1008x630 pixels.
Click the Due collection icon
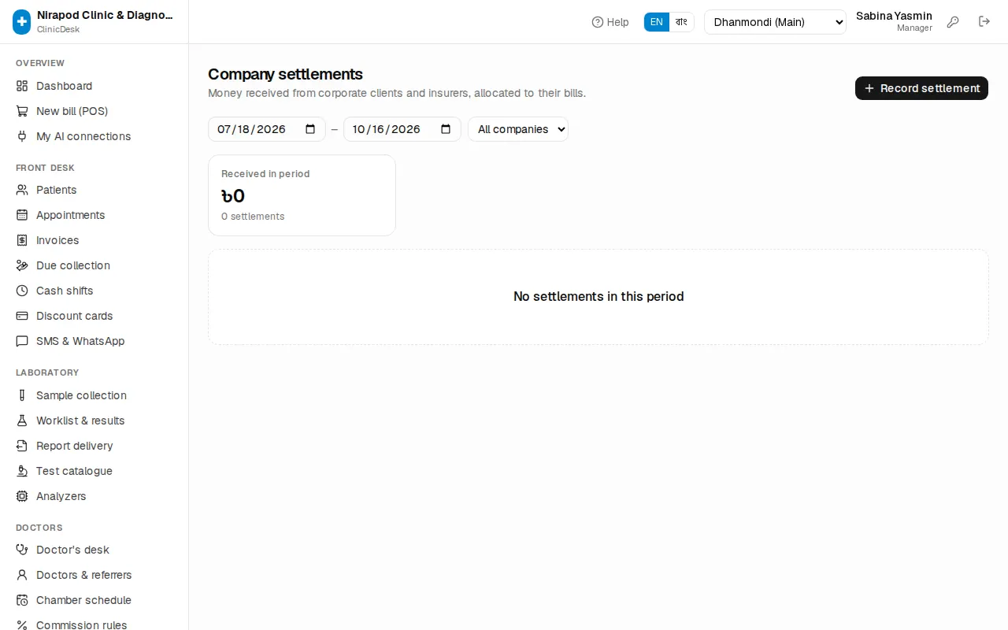(x=22, y=265)
